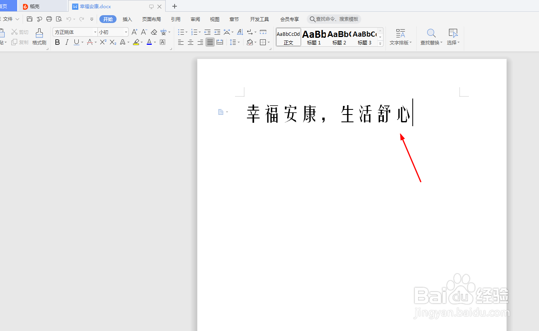Image resolution: width=539 pixels, height=331 pixels.
Task: Click the superscript icon
Action: tap(102, 42)
